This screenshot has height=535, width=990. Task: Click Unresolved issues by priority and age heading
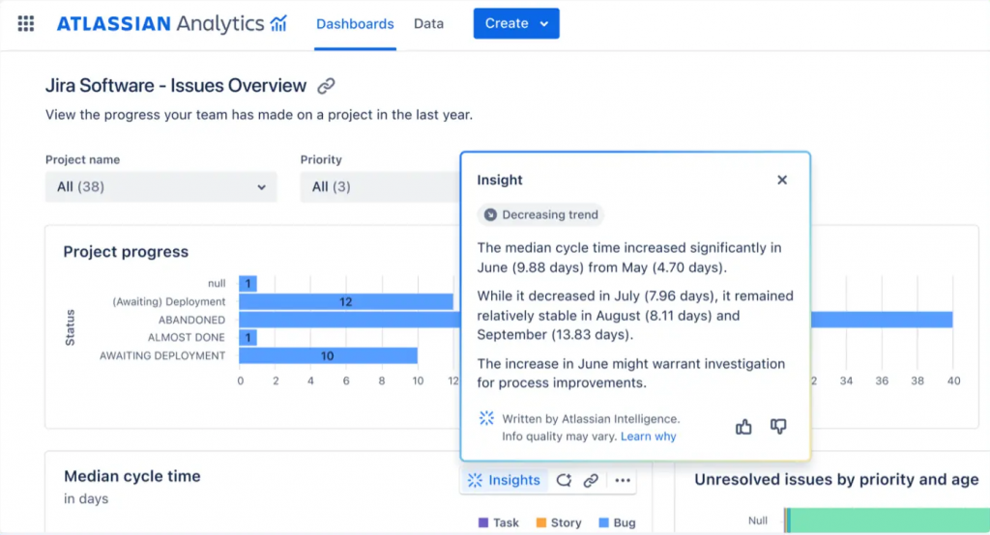click(x=836, y=480)
